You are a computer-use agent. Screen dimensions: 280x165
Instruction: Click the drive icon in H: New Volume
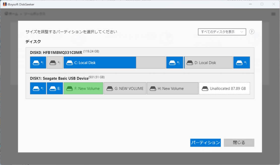tap(153, 88)
